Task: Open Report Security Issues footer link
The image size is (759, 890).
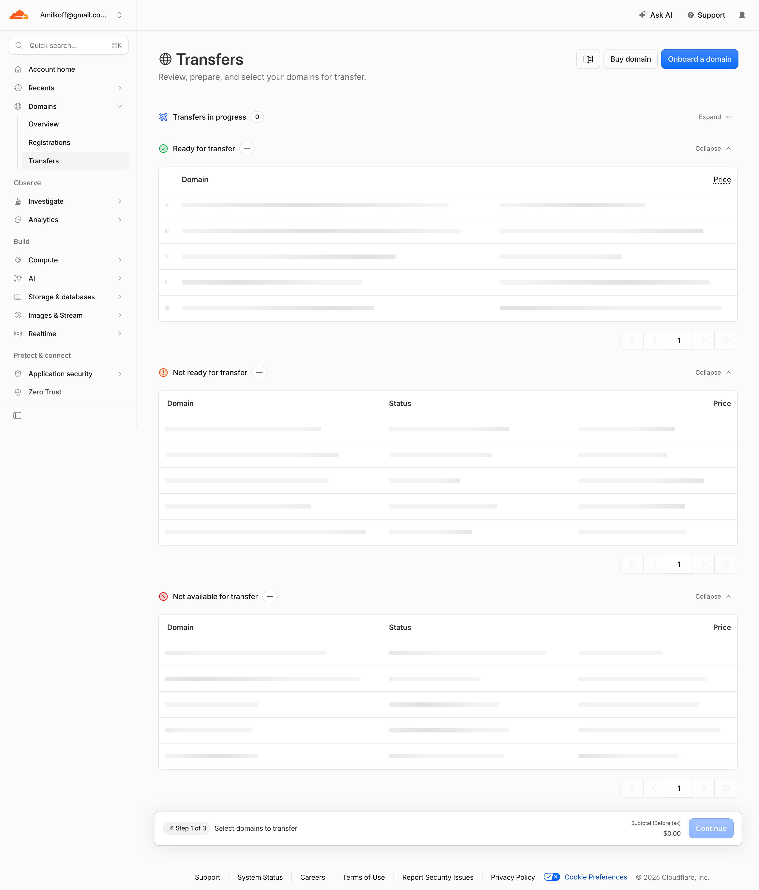Action: pos(438,877)
